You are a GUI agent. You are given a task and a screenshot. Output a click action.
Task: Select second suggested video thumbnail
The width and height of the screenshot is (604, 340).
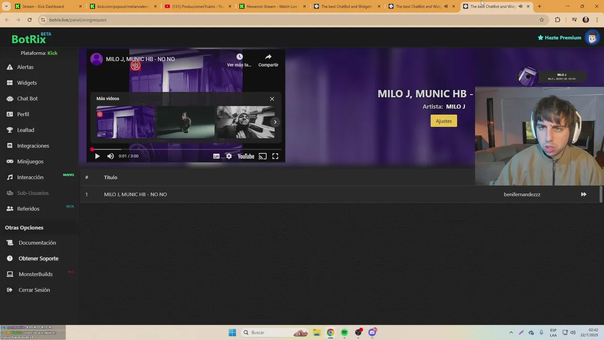click(x=185, y=122)
